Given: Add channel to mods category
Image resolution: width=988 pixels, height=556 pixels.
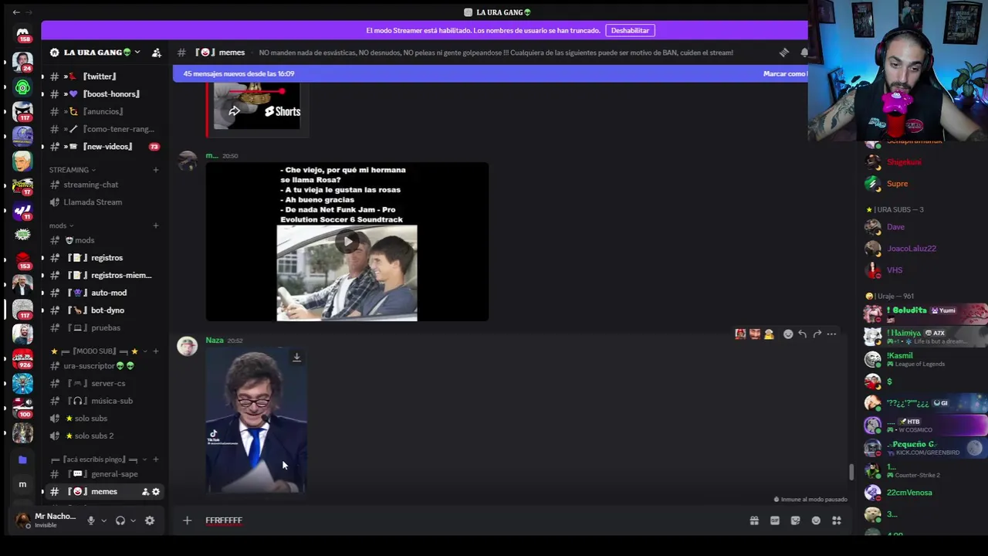Looking at the screenshot, I should (156, 225).
